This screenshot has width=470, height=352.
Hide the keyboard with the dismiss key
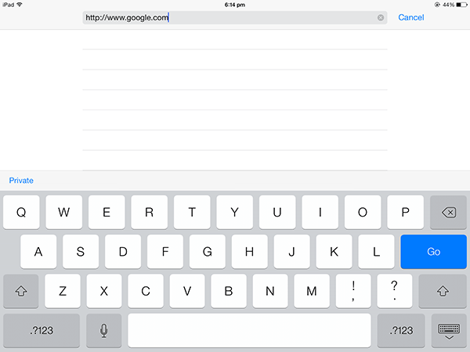(x=449, y=330)
